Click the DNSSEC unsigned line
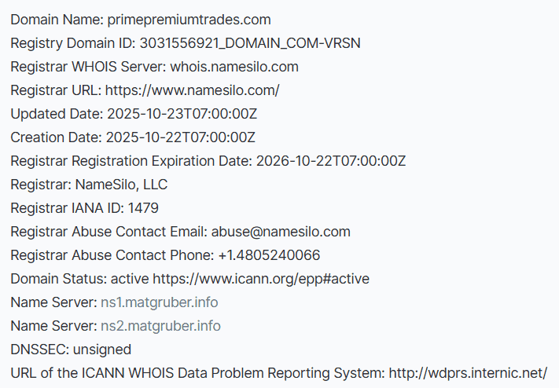The height and width of the screenshot is (388, 559). point(71,350)
